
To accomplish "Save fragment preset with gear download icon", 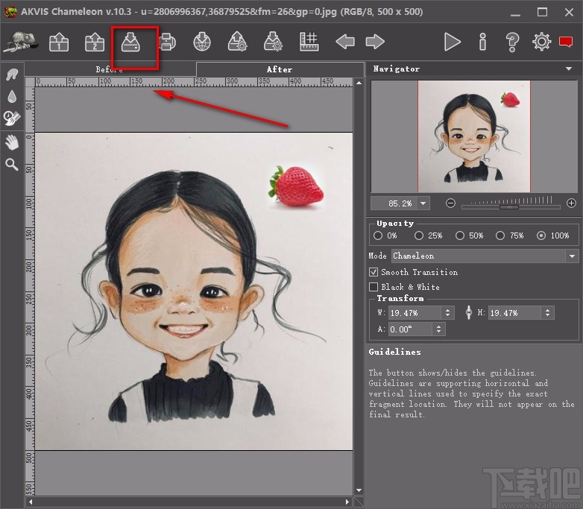I will coord(274,42).
